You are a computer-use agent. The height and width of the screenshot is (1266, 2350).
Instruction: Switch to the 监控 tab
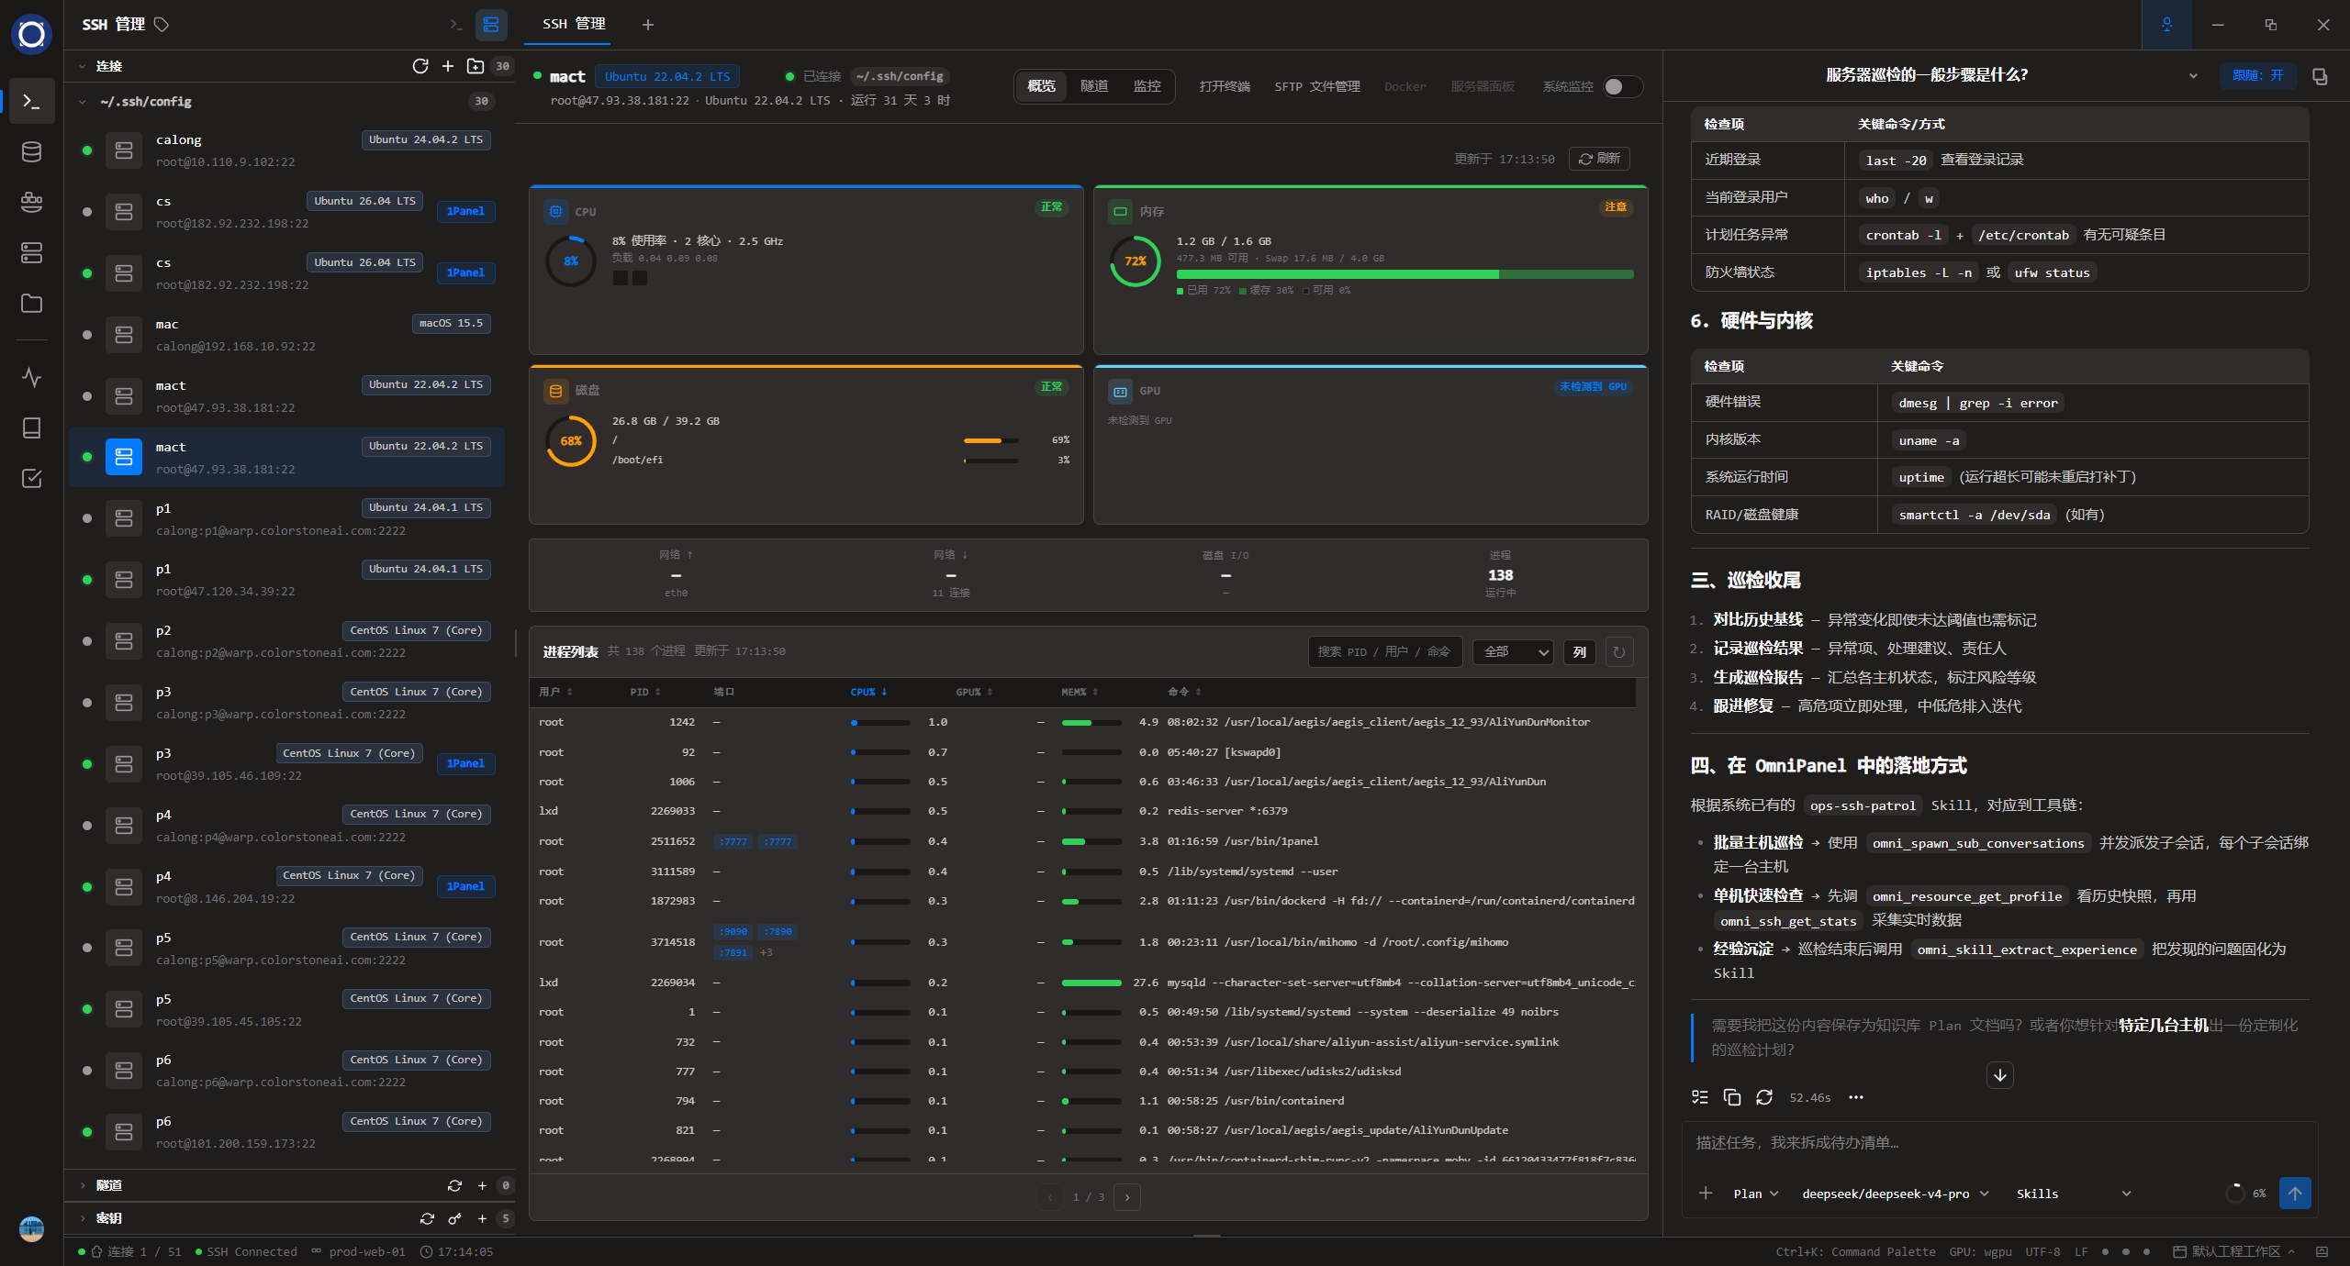1147,86
